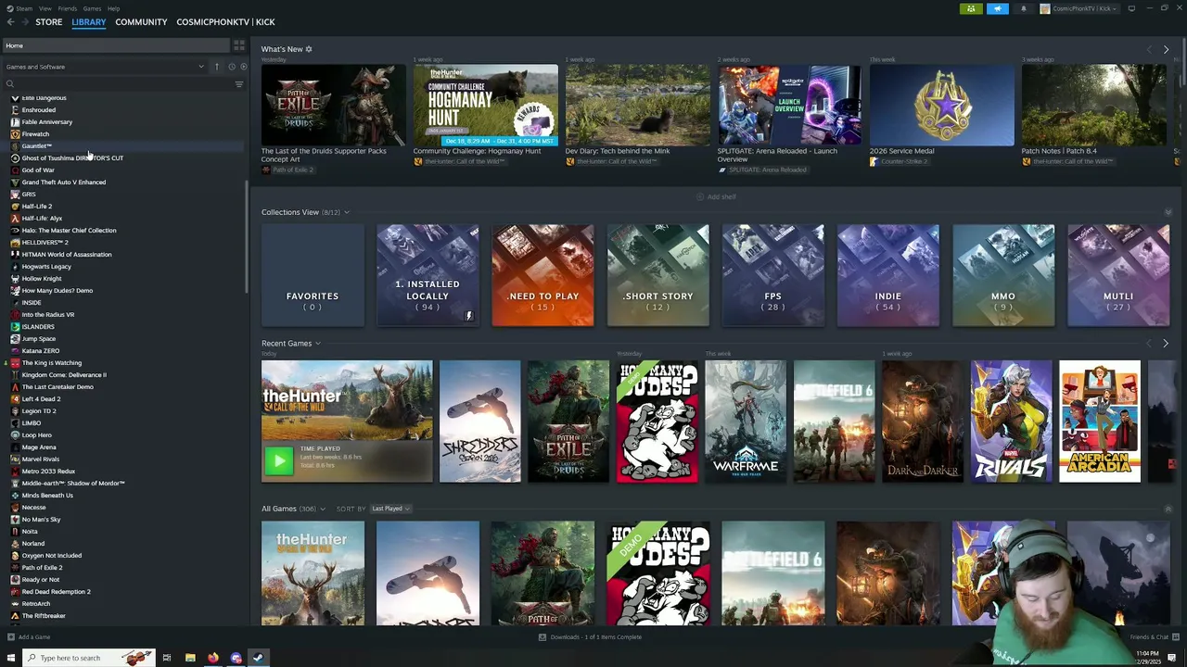Select Marvel Rivals in the library list

(40, 459)
